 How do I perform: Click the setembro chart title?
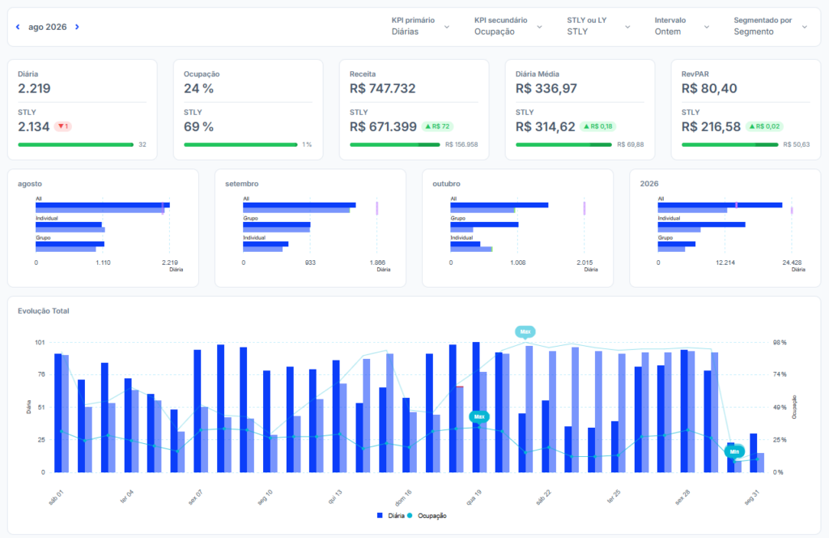point(241,184)
